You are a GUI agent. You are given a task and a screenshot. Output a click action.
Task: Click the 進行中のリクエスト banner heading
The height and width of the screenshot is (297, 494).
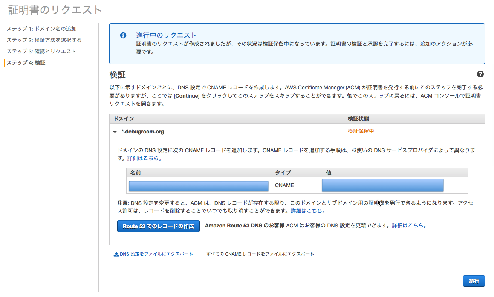click(166, 35)
